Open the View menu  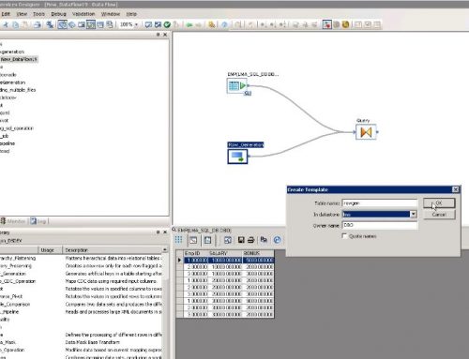tap(22, 14)
